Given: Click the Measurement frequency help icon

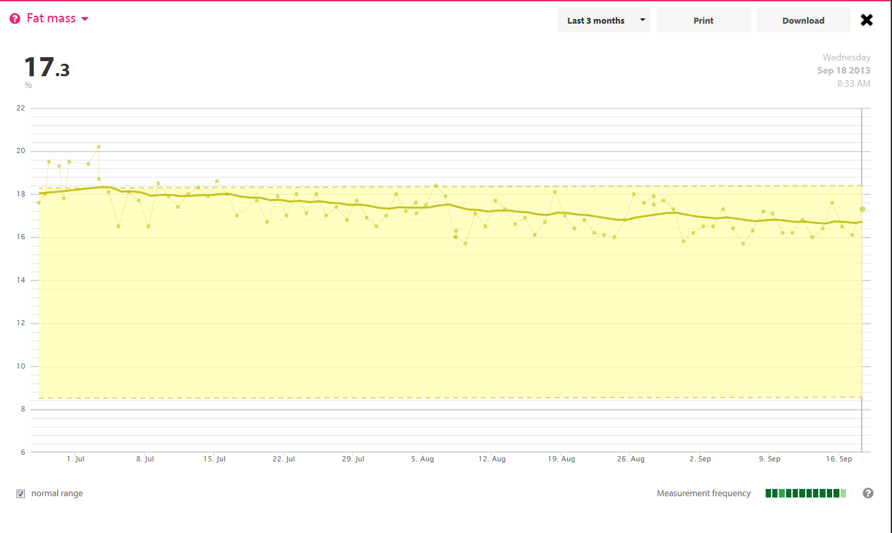Looking at the screenshot, I should (x=868, y=493).
